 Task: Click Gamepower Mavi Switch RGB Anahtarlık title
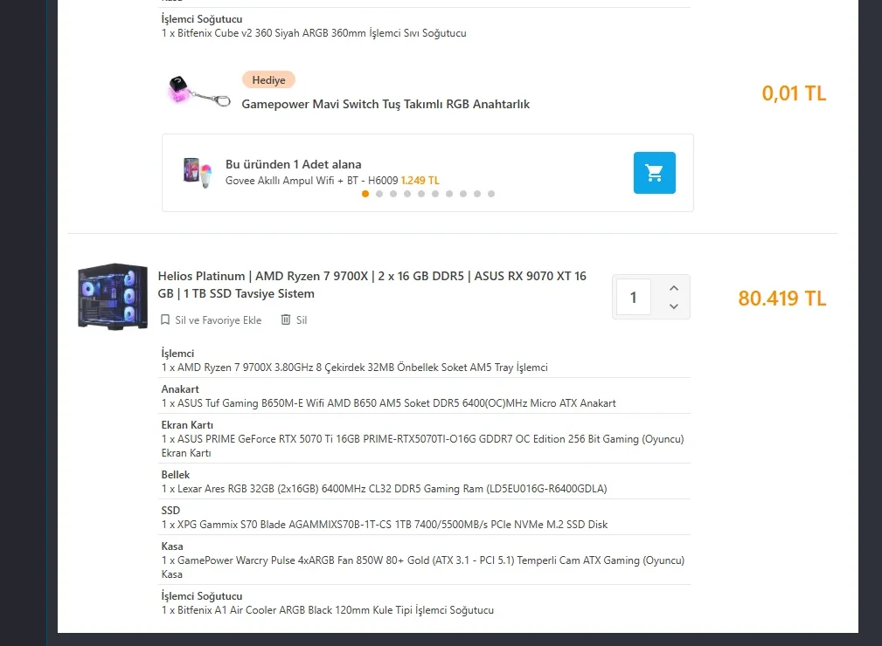point(385,104)
